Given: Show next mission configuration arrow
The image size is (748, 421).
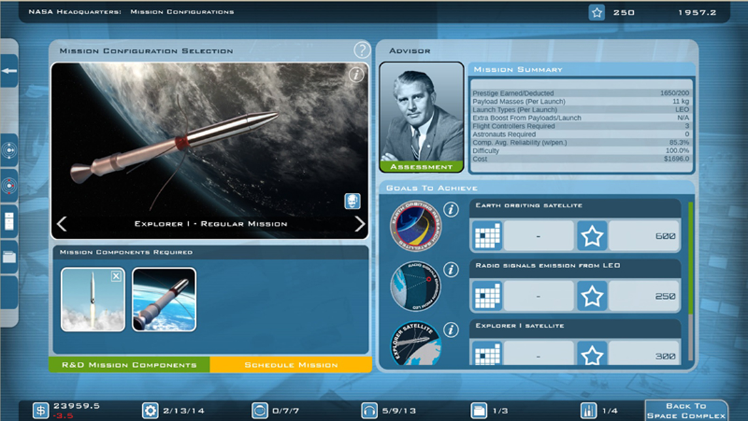Looking at the screenshot, I should point(360,224).
